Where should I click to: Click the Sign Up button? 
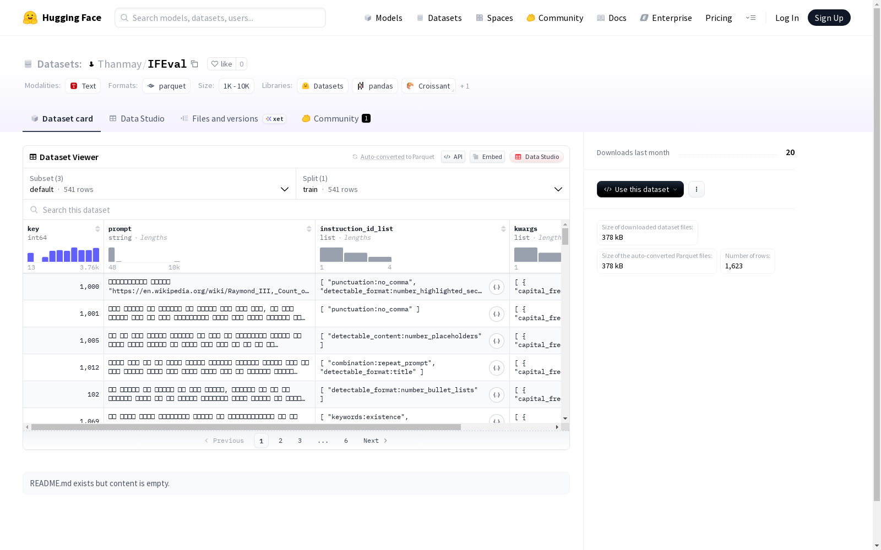click(x=829, y=18)
